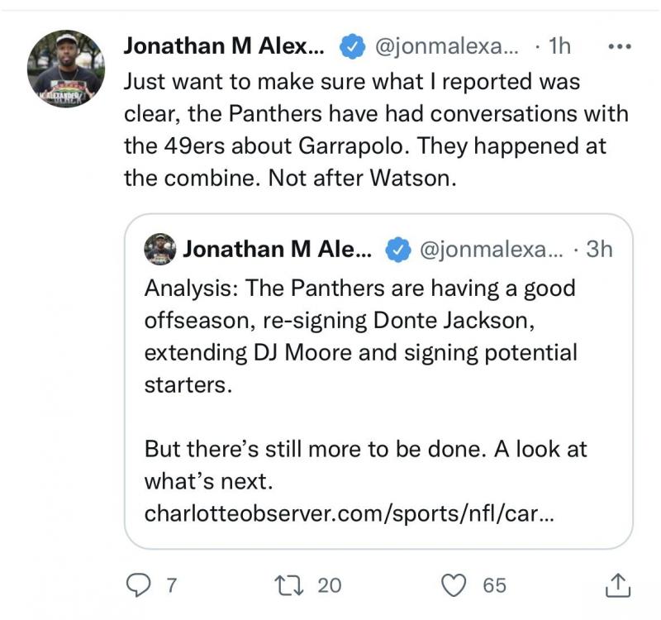Click the quoted tweet's verified badge
This screenshot has width=661, height=620.
(x=400, y=249)
